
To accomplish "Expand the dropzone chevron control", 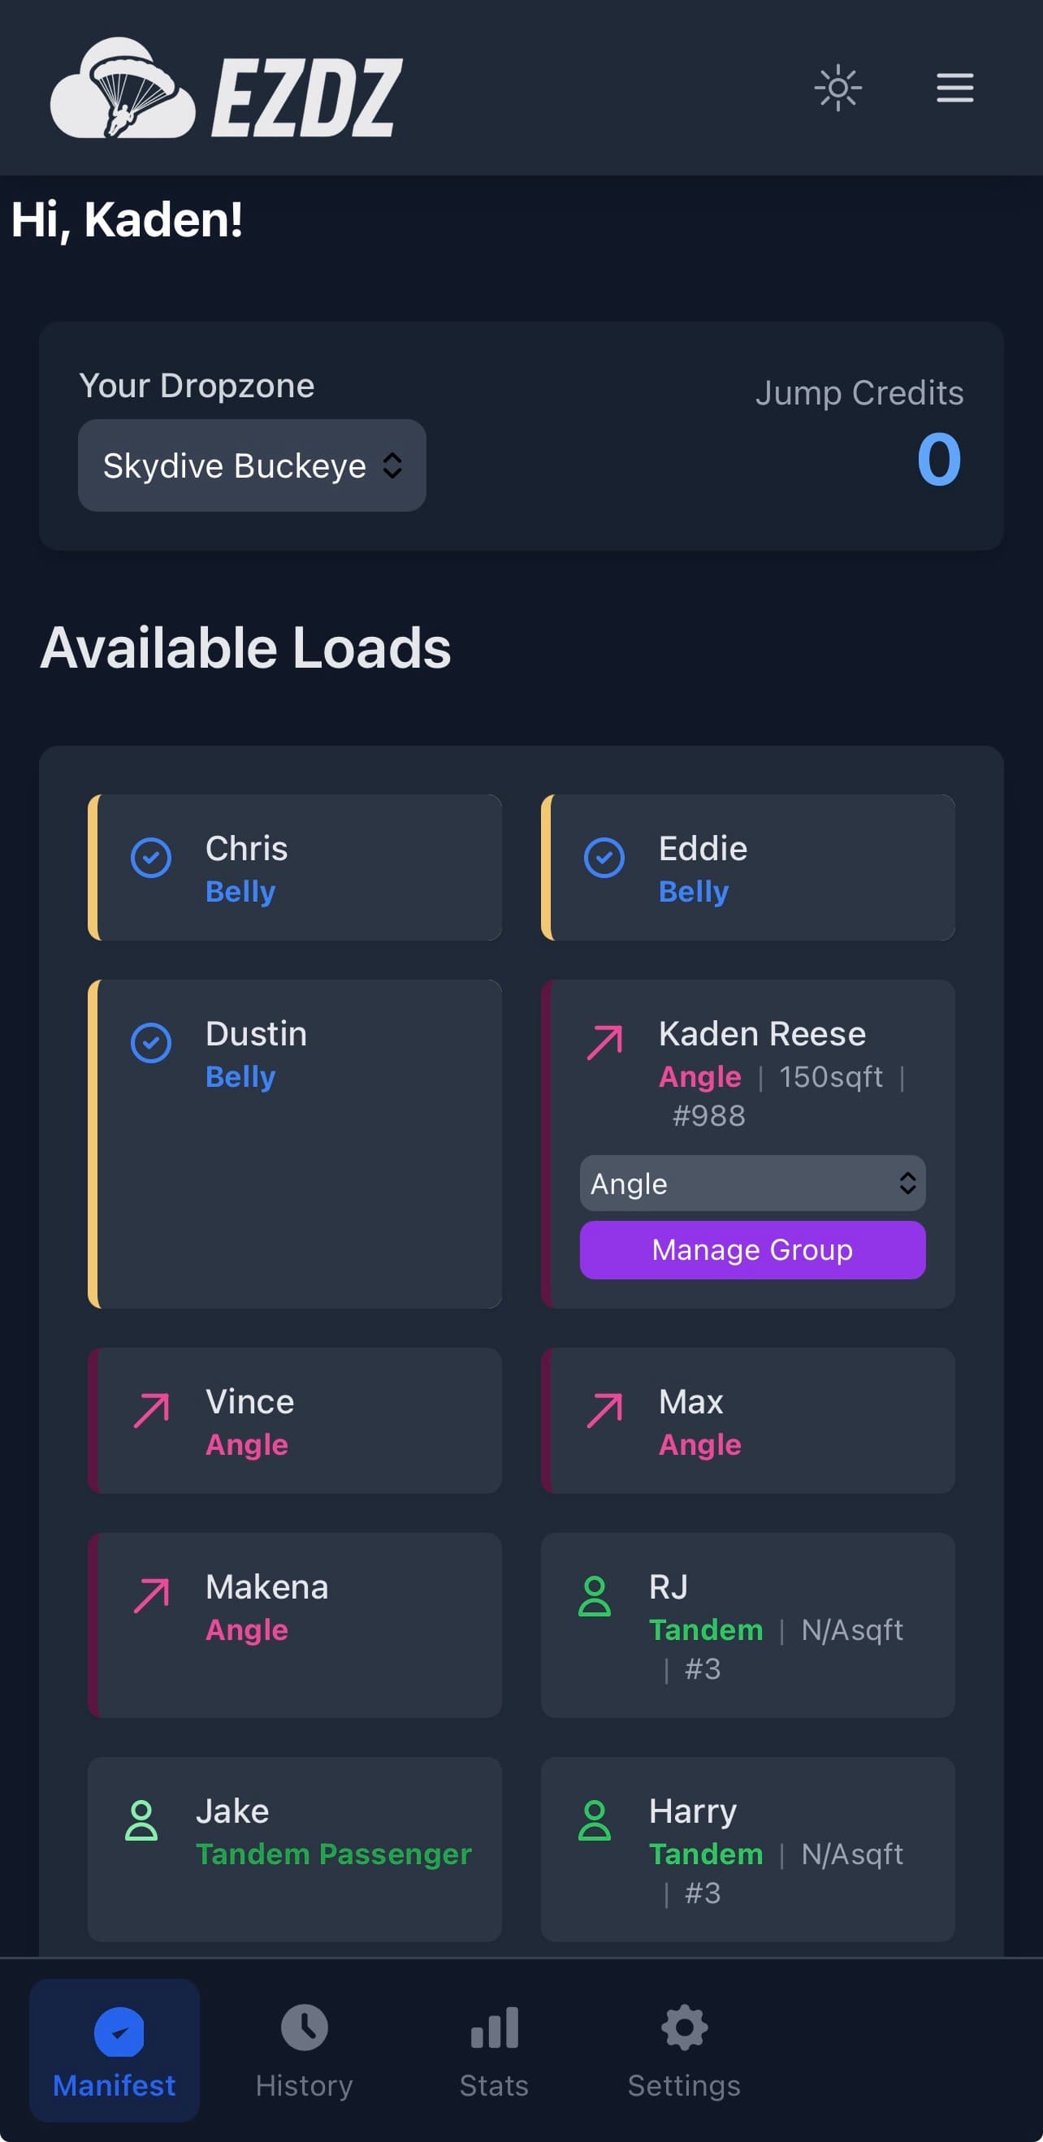I will [x=393, y=465].
